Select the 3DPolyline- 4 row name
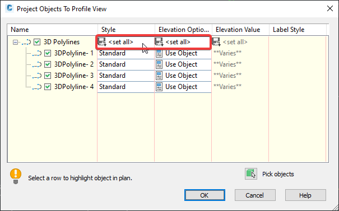The height and width of the screenshot is (211, 339). click(x=74, y=87)
